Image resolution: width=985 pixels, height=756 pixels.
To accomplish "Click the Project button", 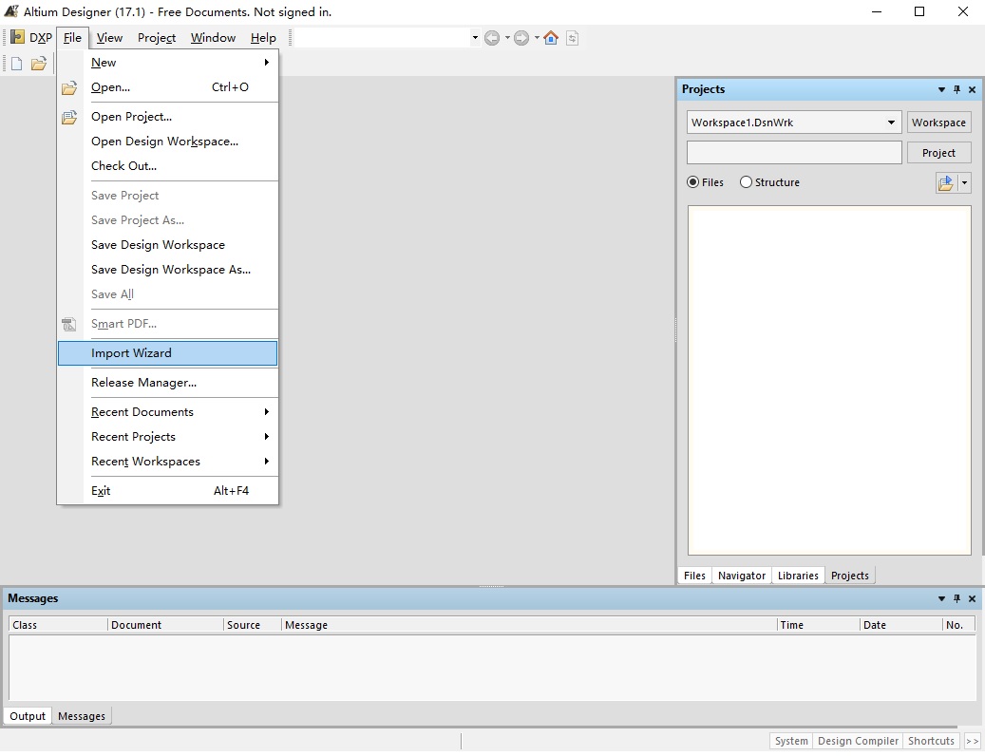I will point(938,153).
